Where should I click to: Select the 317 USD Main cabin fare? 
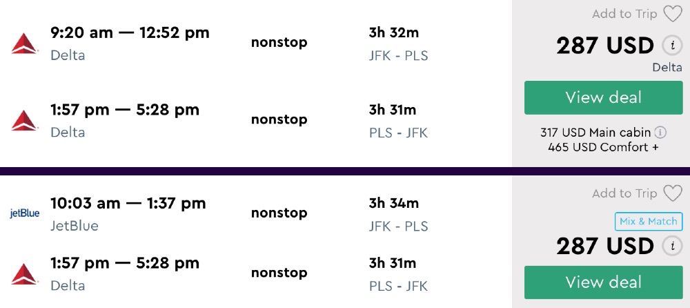click(x=597, y=132)
